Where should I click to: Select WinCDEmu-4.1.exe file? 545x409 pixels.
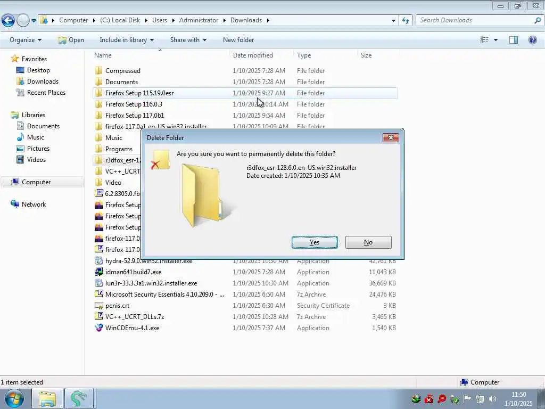click(132, 328)
